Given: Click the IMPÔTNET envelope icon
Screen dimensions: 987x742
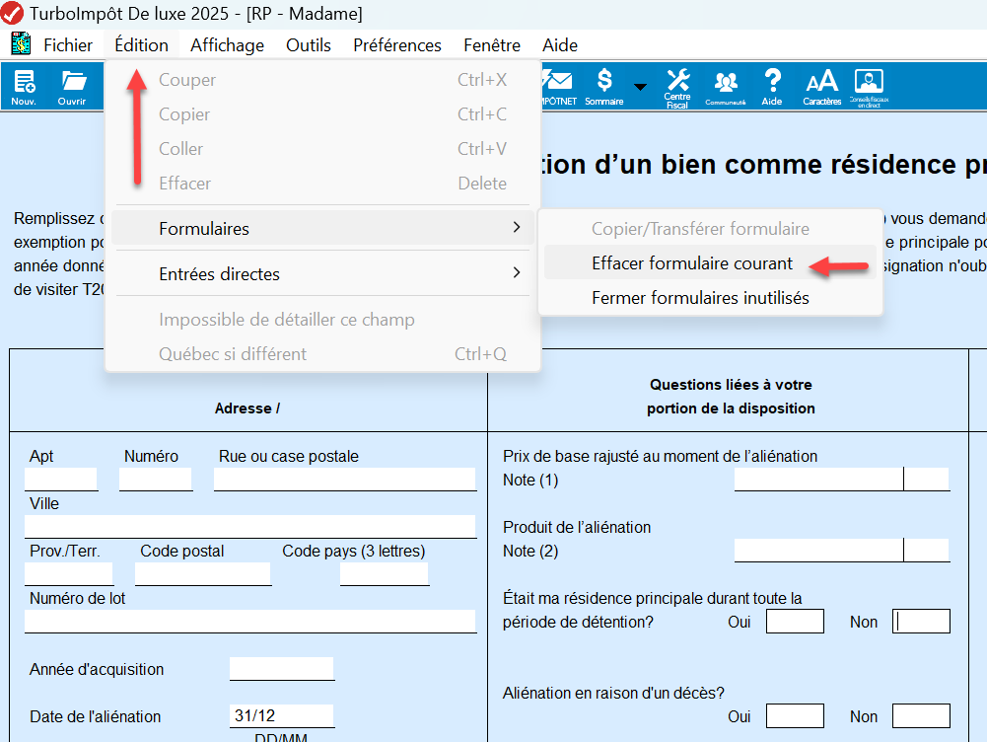Looking at the screenshot, I should click(558, 87).
